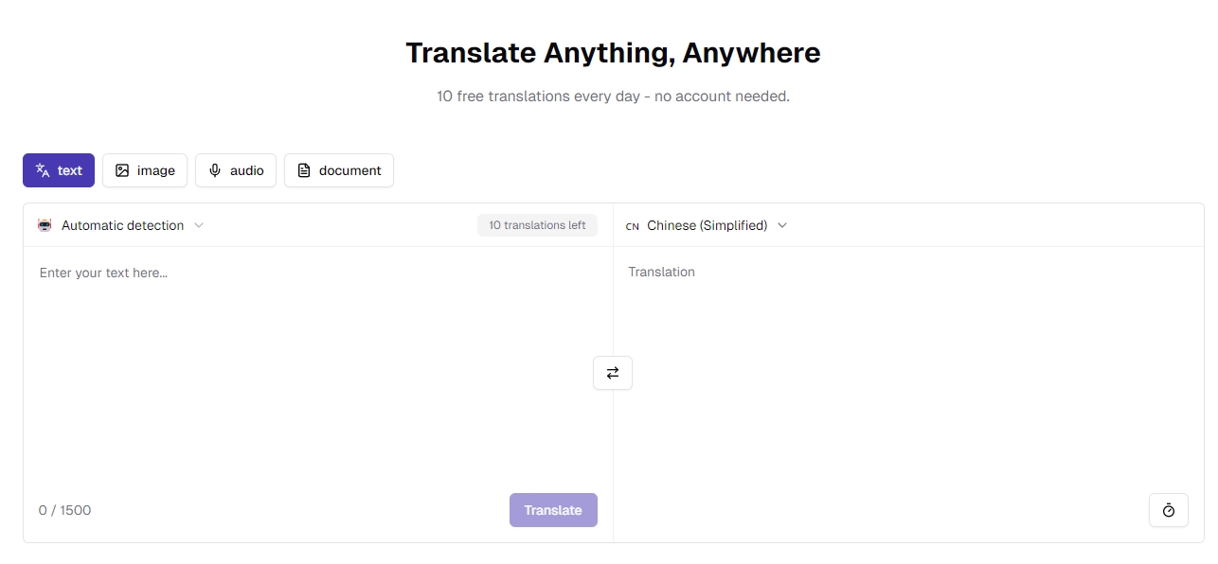The height and width of the screenshot is (564, 1218).
Task: Expand the chevron next to Automatic detection
Action: click(x=199, y=225)
